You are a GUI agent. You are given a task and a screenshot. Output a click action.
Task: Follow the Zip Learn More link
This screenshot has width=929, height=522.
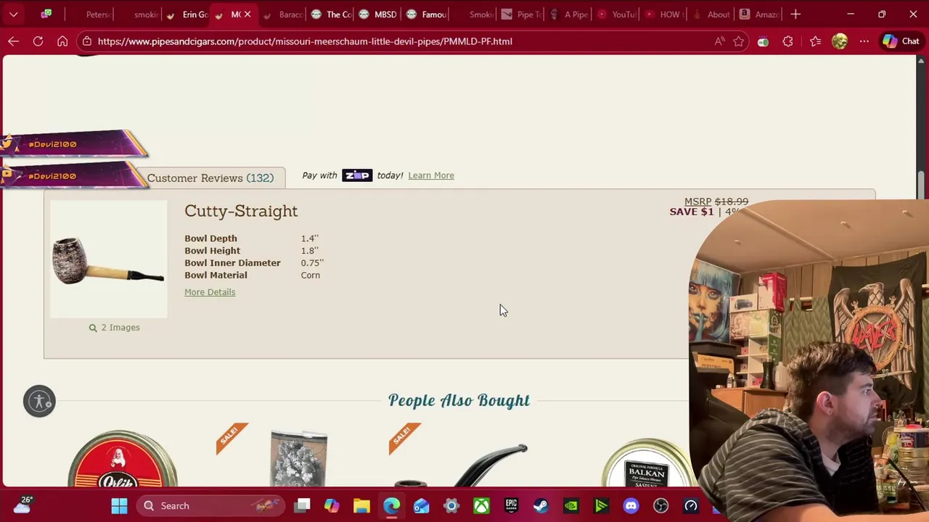tap(431, 175)
